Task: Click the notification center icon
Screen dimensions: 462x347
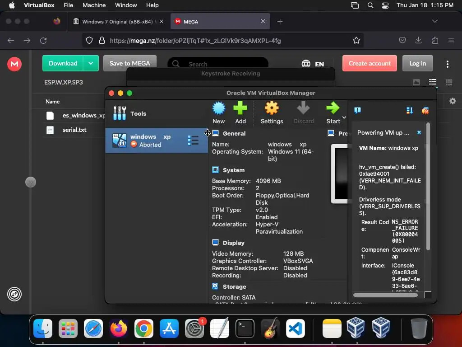Action: pos(357,110)
